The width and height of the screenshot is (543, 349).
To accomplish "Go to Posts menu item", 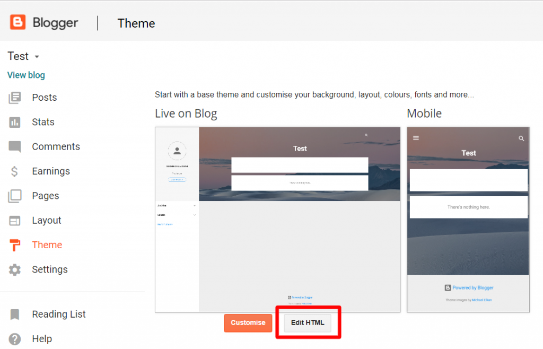I will click(x=45, y=98).
